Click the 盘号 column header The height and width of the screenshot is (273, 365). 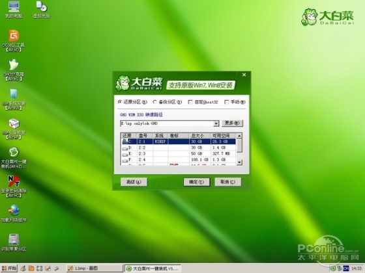[144, 136]
